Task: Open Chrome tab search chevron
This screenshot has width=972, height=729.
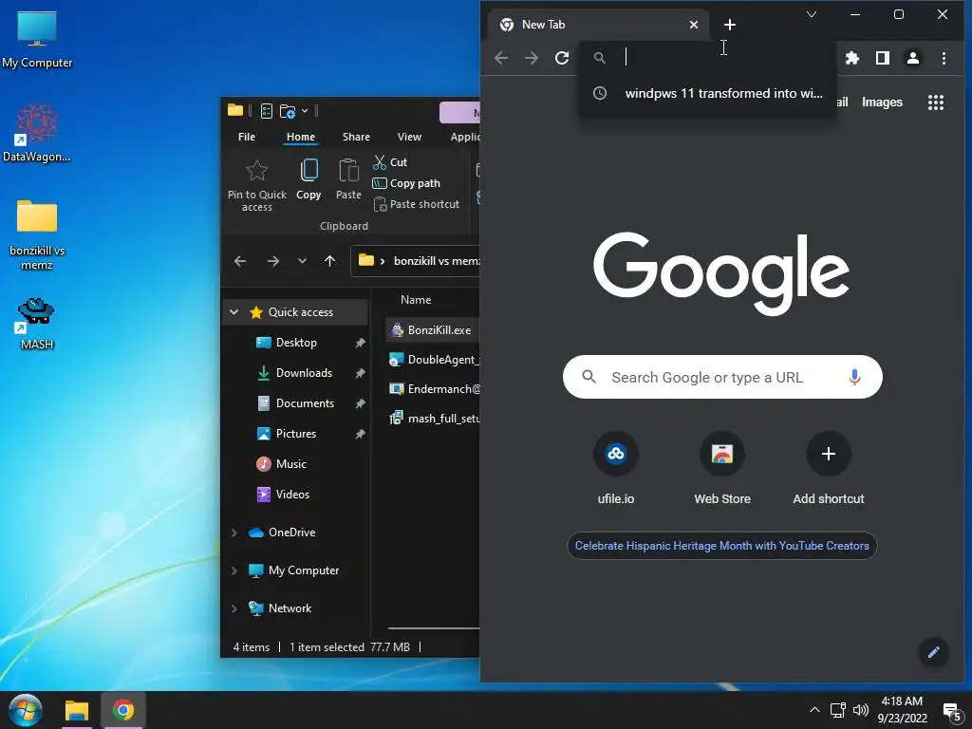Action: (x=811, y=14)
